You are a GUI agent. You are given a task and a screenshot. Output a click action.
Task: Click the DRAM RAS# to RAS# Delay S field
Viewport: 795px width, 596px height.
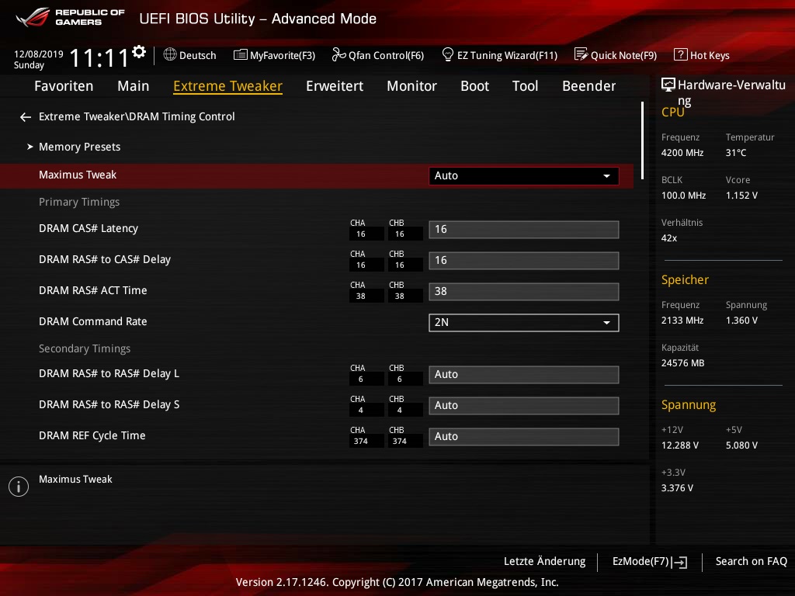(x=524, y=405)
